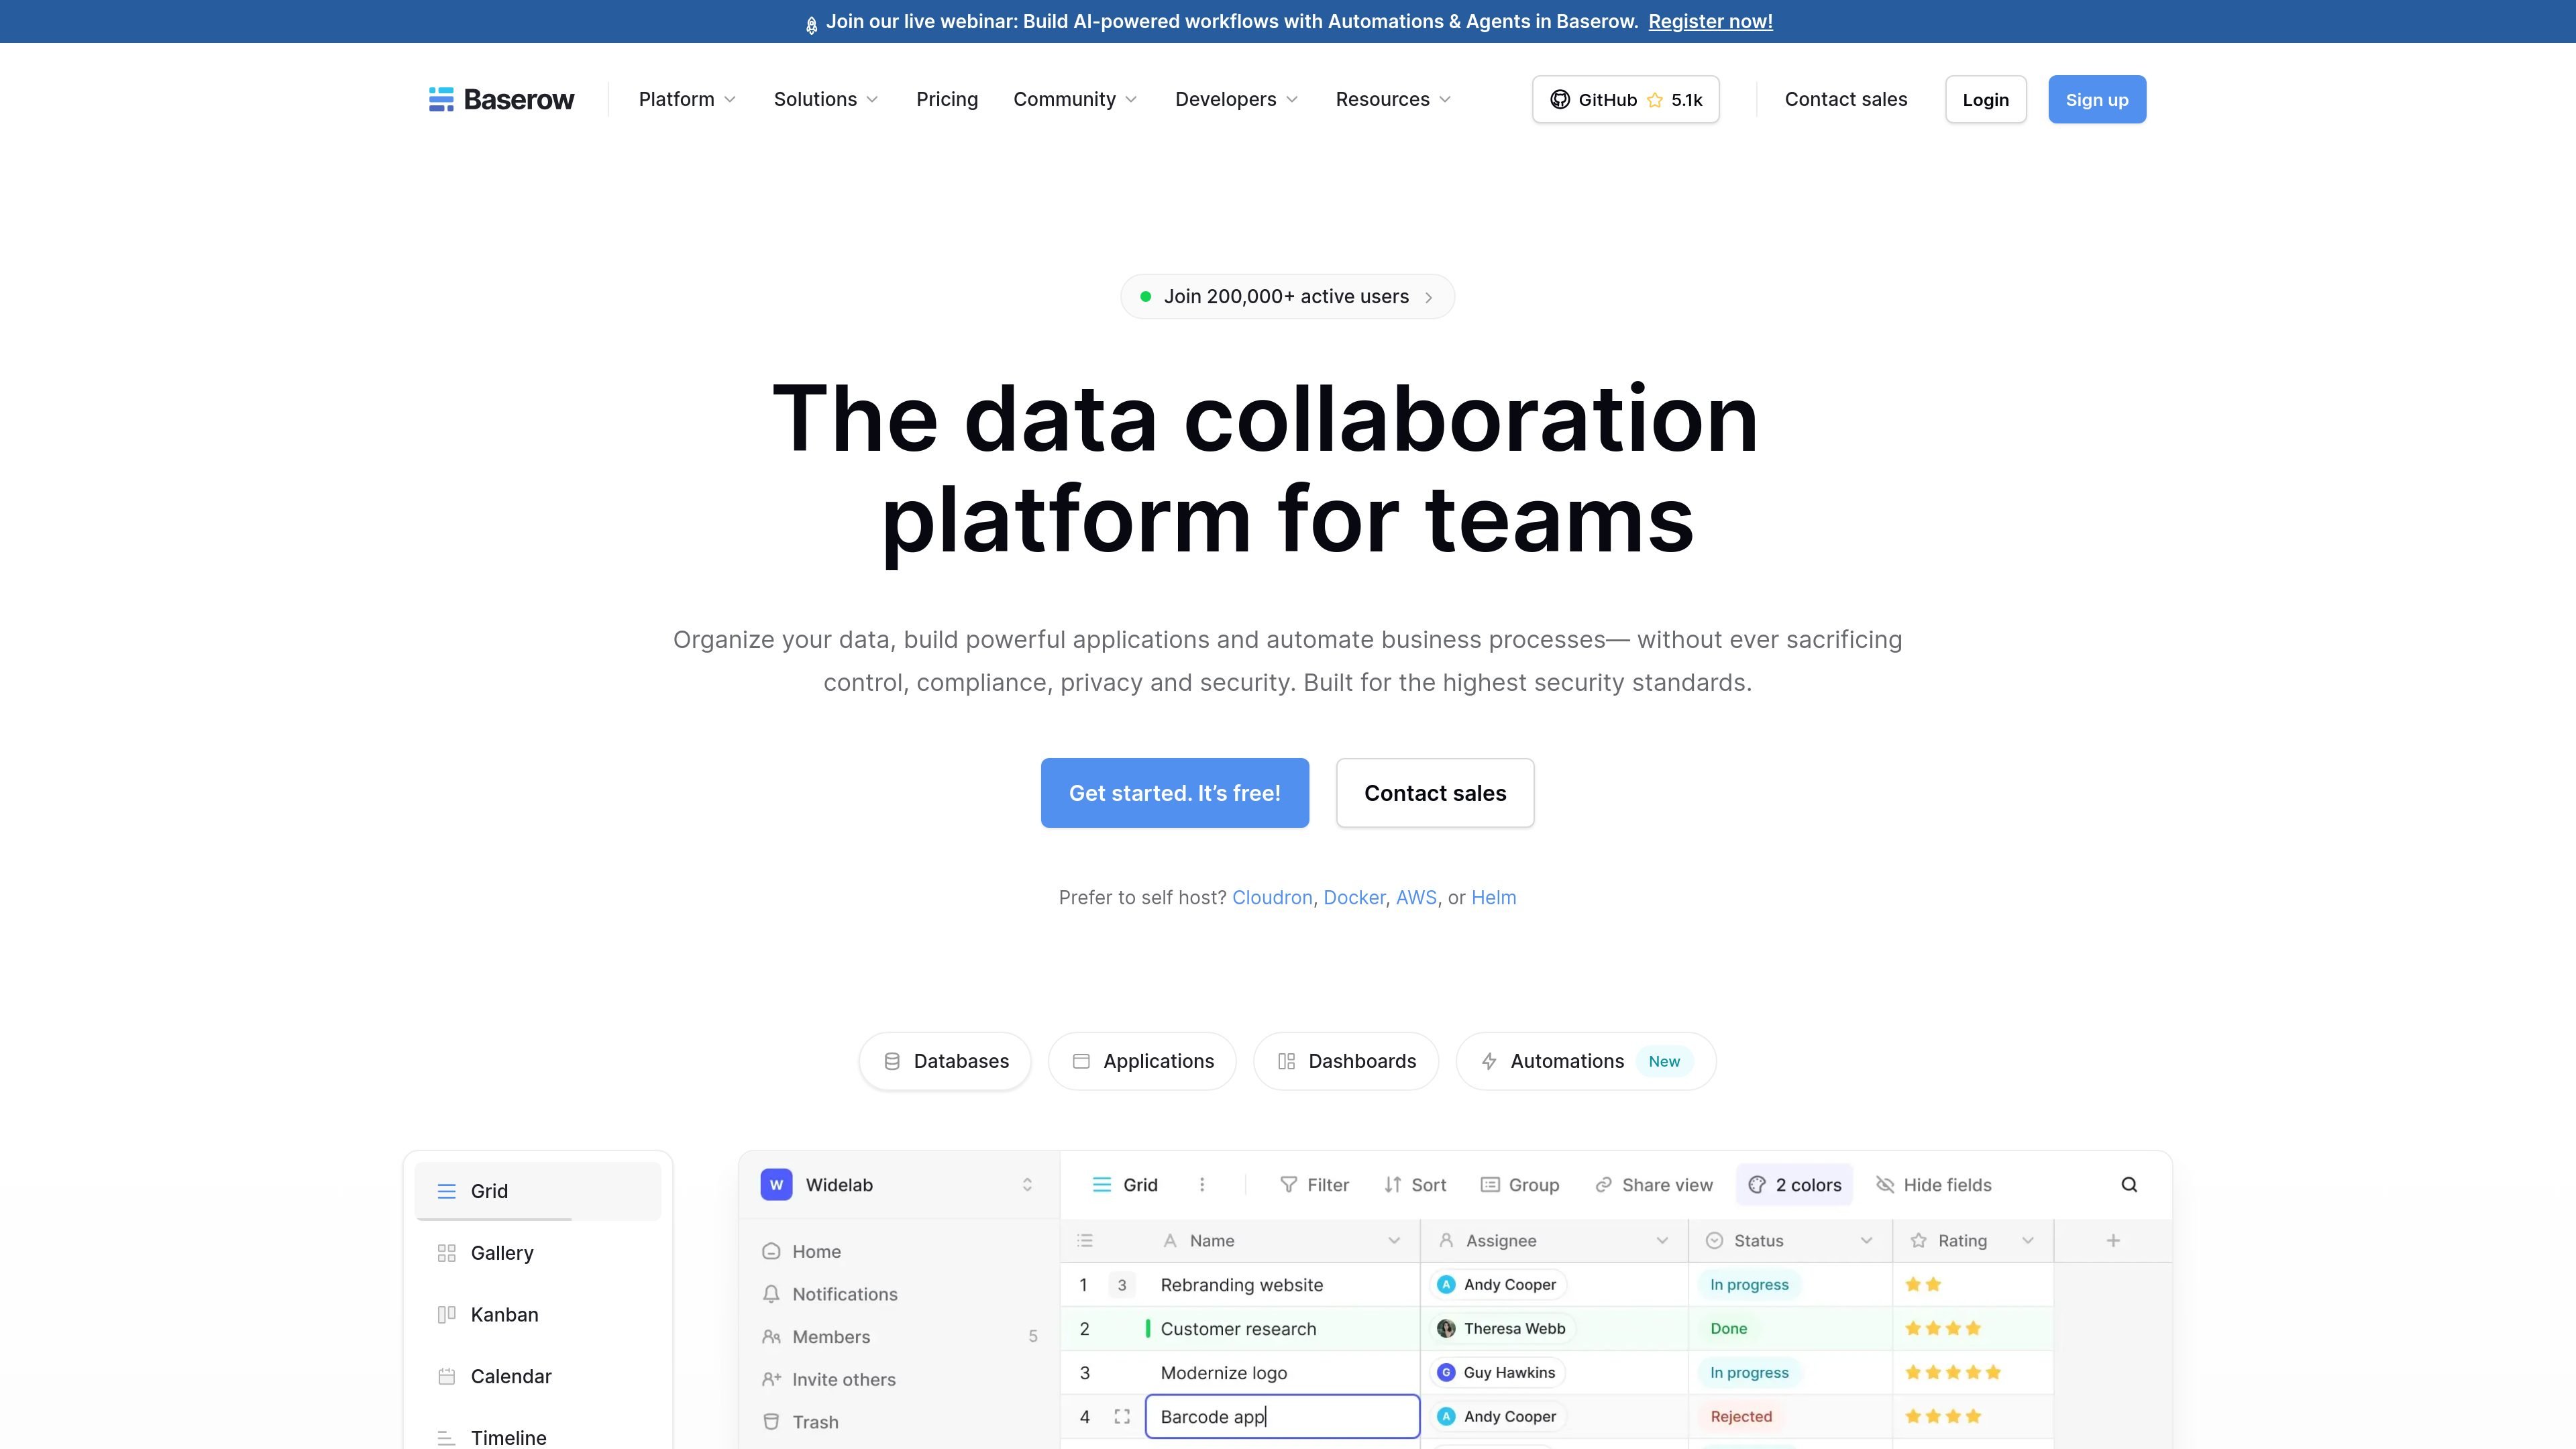
Task: Click the Sign up button
Action: click(2097, 99)
